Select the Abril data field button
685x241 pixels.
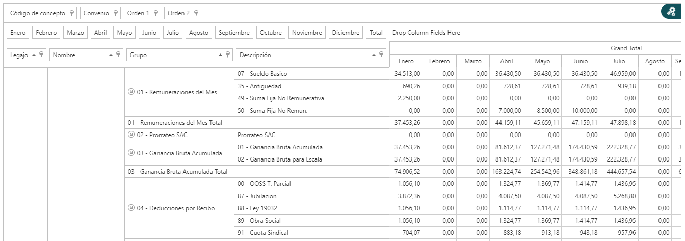point(100,33)
